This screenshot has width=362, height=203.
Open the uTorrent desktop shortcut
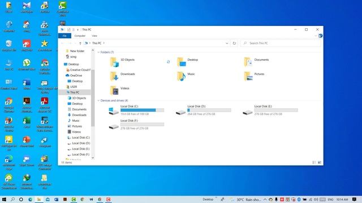pyautogui.click(x=27, y=64)
